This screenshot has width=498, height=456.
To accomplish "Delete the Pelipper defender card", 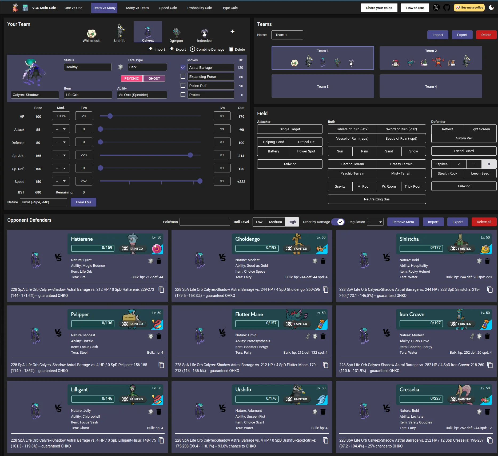I will click(x=159, y=336).
